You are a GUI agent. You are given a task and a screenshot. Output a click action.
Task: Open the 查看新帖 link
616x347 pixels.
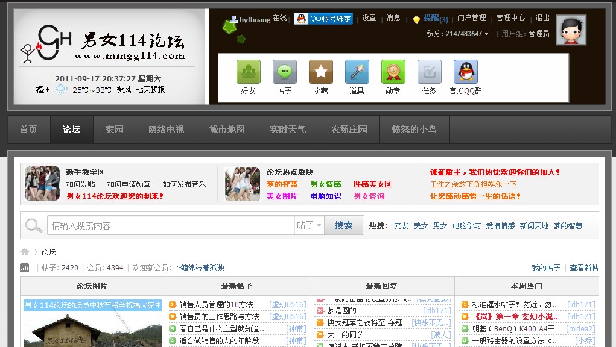point(583,268)
